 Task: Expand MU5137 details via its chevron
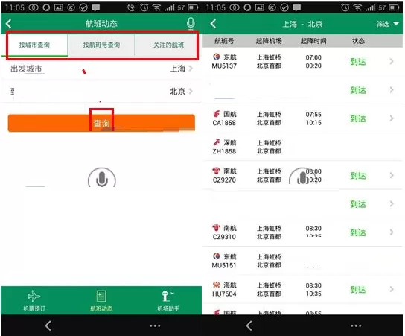[392, 62]
